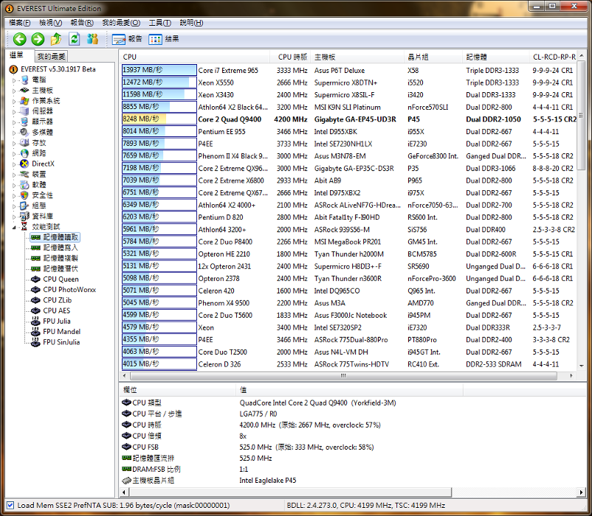Viewport: 592px width, 516px height.
Task: Select the 電腦 computer tree icon
Action: [x=24, y=80]
